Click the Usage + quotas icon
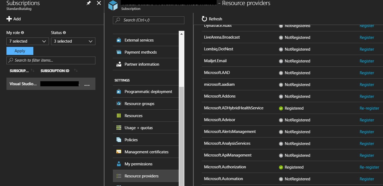This screenshot has height=186, width=383. pyautogui.click(x=119, y=128)
